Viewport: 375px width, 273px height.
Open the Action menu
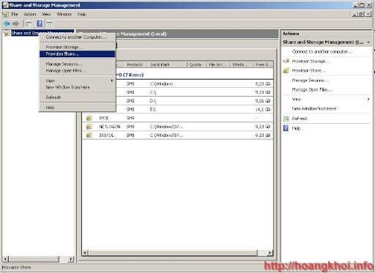(x=30, y=15)
